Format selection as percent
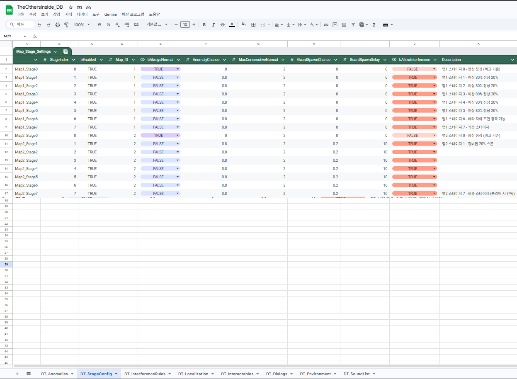 tap(109, 25)
